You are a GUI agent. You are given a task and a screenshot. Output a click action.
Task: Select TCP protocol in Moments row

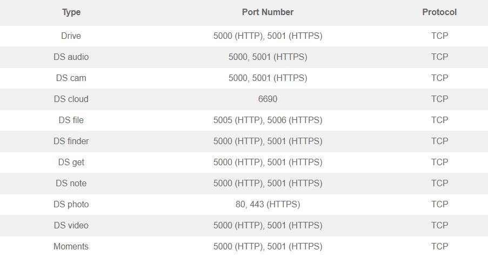[439, 246]
